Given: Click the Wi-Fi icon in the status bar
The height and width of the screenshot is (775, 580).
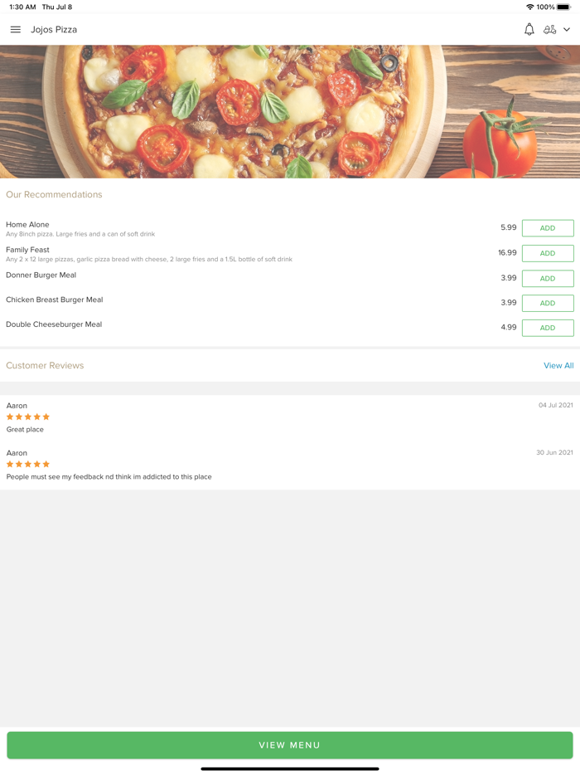Looking at the screenshot, I should pyautogui.click(x=531, y=7).
